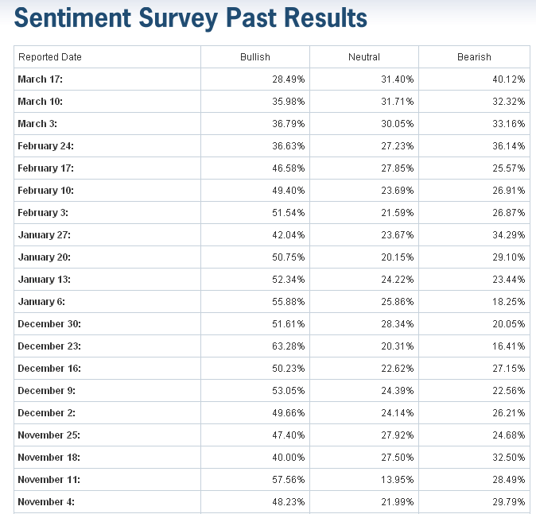Click the January 6 date cell
The image size is (536, 514).
(41, 302)
